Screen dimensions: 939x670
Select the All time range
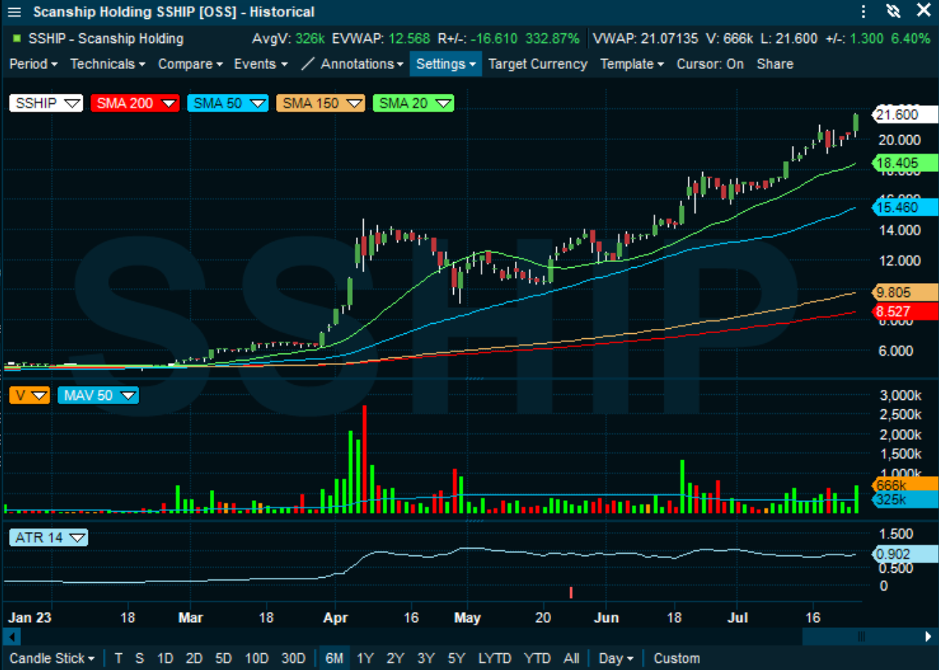572,658
